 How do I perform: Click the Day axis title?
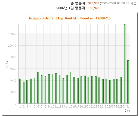click(127, 111)
